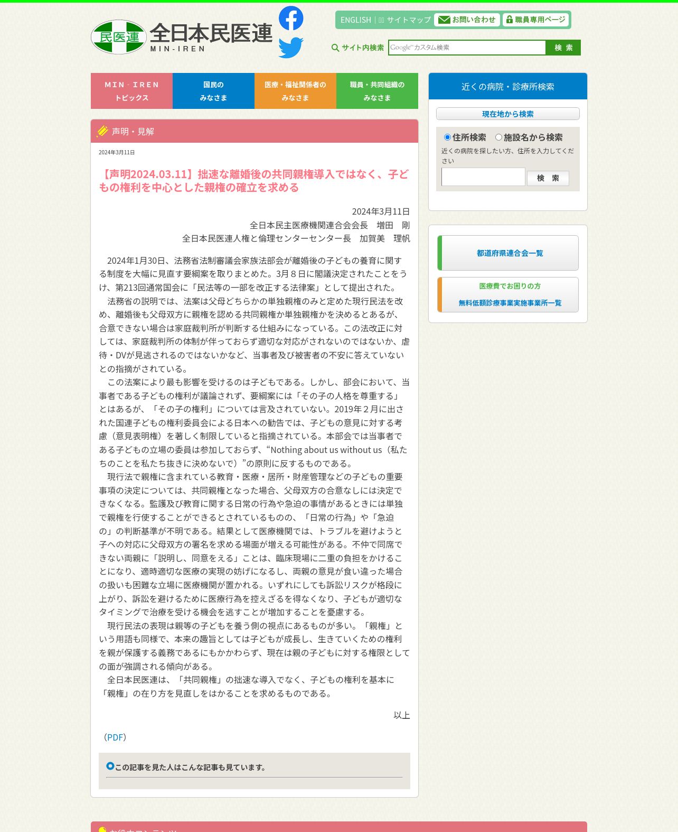This screenshot has width=678, height=832.
Task: Open the Twitter bird icon link
Action: click(291, 48)
